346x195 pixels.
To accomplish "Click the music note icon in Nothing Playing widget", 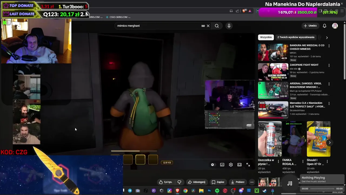I will 290,183.
